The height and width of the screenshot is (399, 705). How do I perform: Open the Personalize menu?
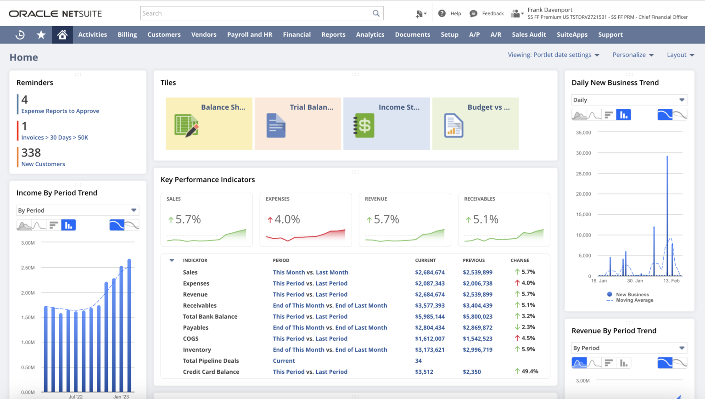point(633,55)
